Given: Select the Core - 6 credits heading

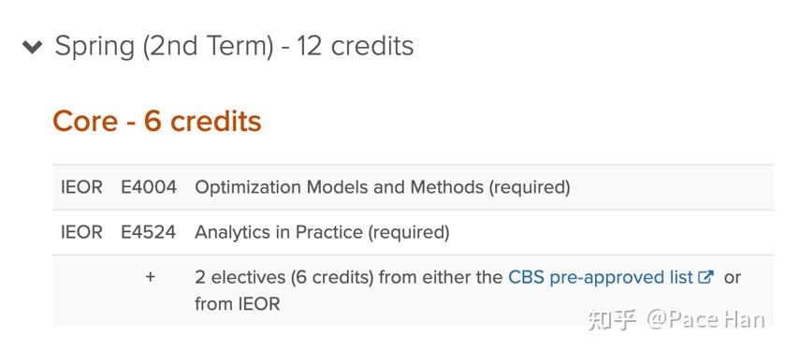Looking at the screenshot, I should (157, 121).
